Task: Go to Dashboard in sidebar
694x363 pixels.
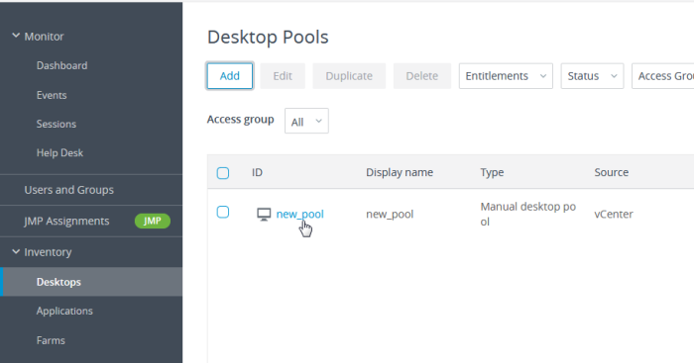Action: coord(61,66)
